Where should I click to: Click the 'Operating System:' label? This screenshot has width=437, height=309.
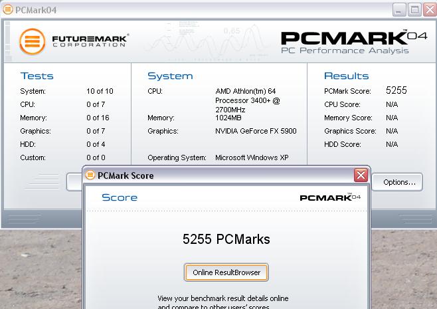(177, 157)
